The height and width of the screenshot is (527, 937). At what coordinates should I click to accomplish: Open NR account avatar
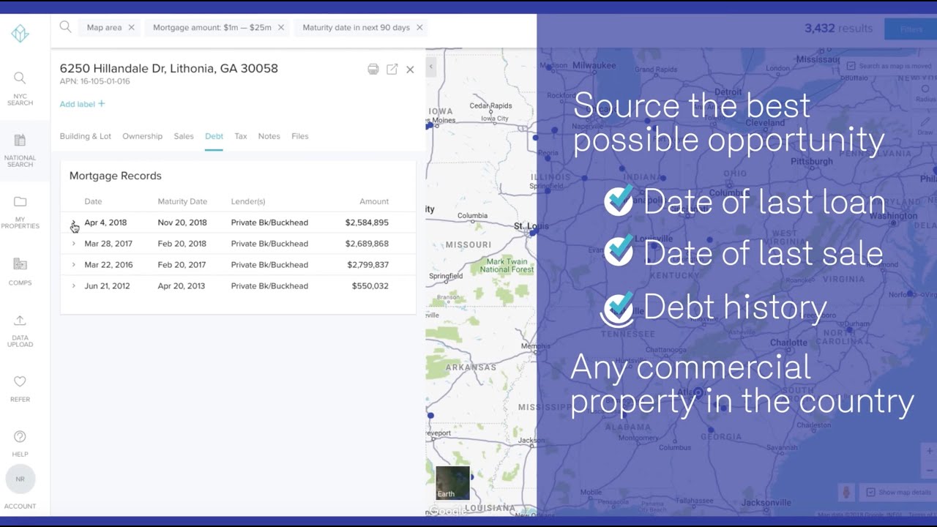click(x=20, y=479)
